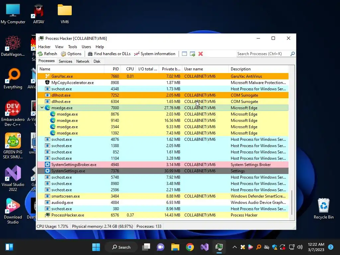Show hidden tray icons chevron
Screen dimensions: 340x255
pos(235,247)
